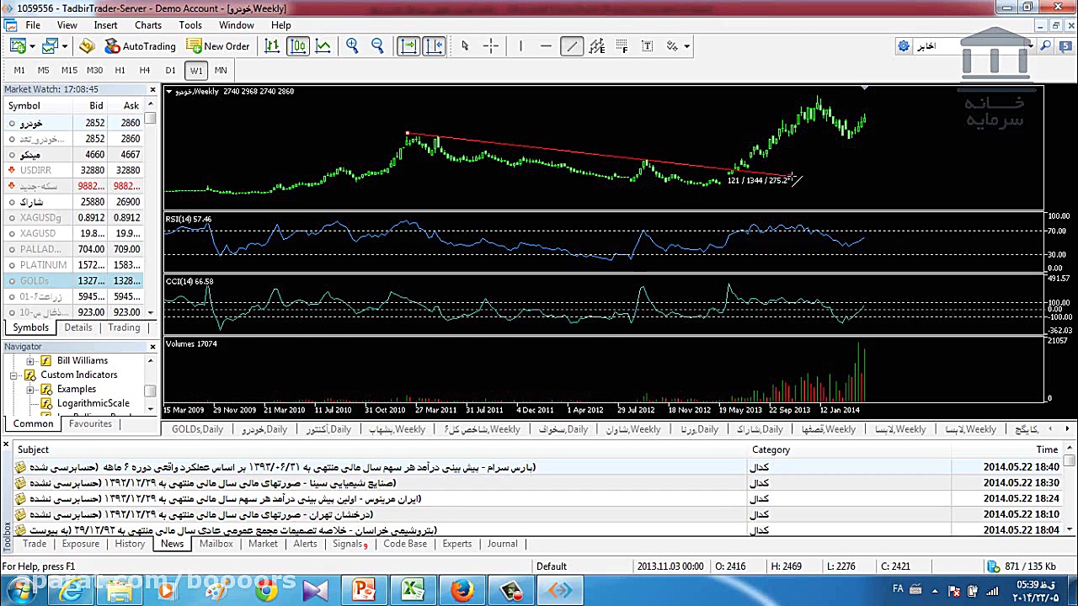The width and height of the screenshot is (1078, 606).
Task: Expand the Examples folder in Navigator
Action: point(30,390)
